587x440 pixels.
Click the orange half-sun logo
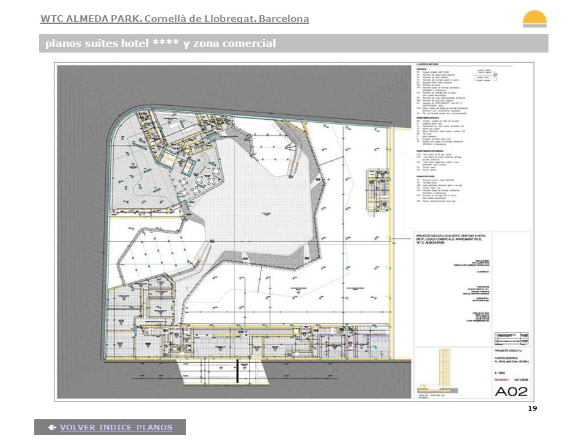[534, 19]
